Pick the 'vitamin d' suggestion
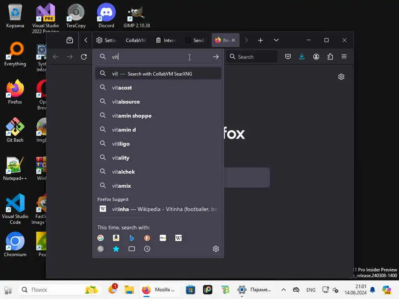 (x=158, y=129)
